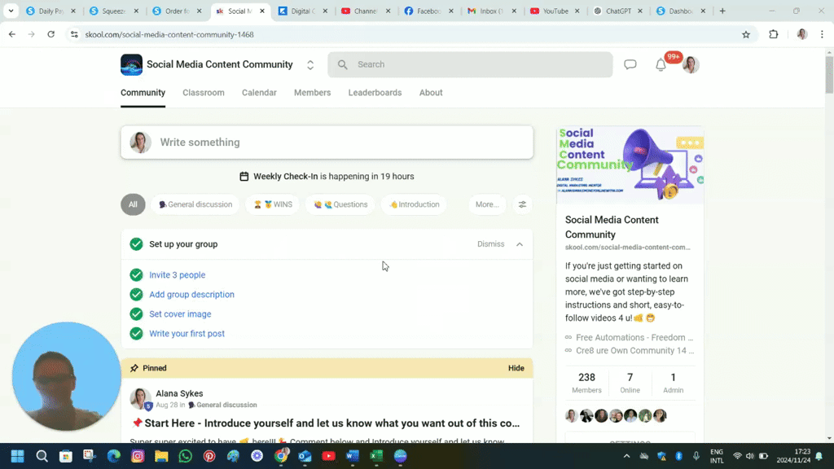Filter posts by General discussion

pos(195,204)
